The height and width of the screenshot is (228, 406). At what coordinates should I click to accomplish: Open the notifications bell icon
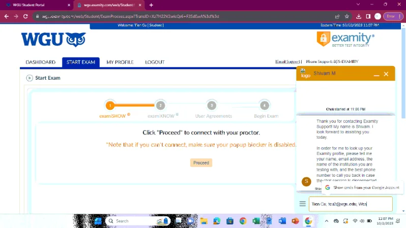pyautogui.click(x=398, y=221)
